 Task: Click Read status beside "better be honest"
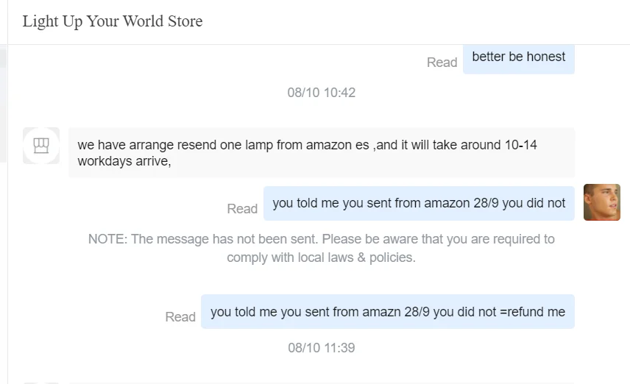pyautogui.click(x=442, y=63)
